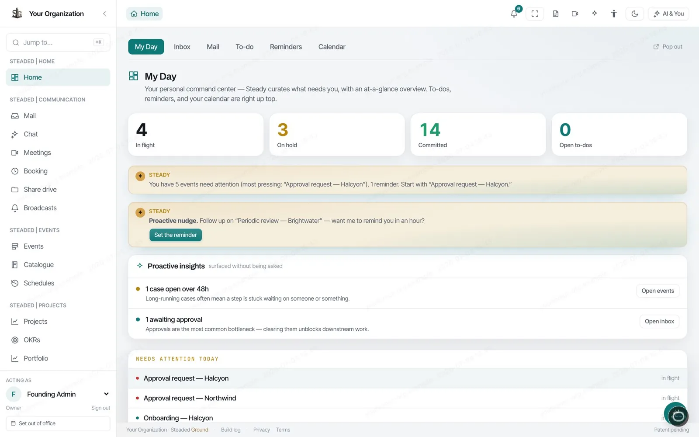699x437 pixels.
Task: Open Approval request — Northwind row
Action: coord(407,398)
